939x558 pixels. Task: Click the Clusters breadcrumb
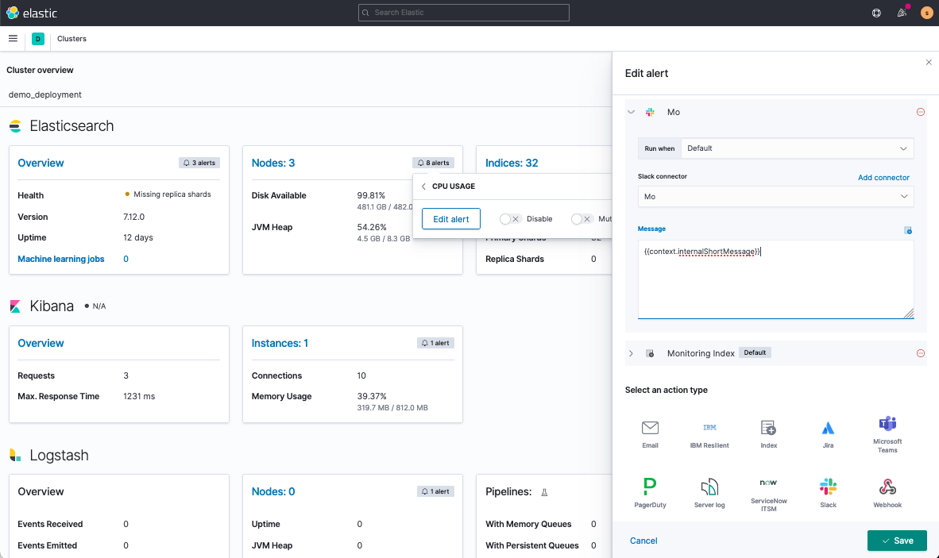click(x=71, y=39)
